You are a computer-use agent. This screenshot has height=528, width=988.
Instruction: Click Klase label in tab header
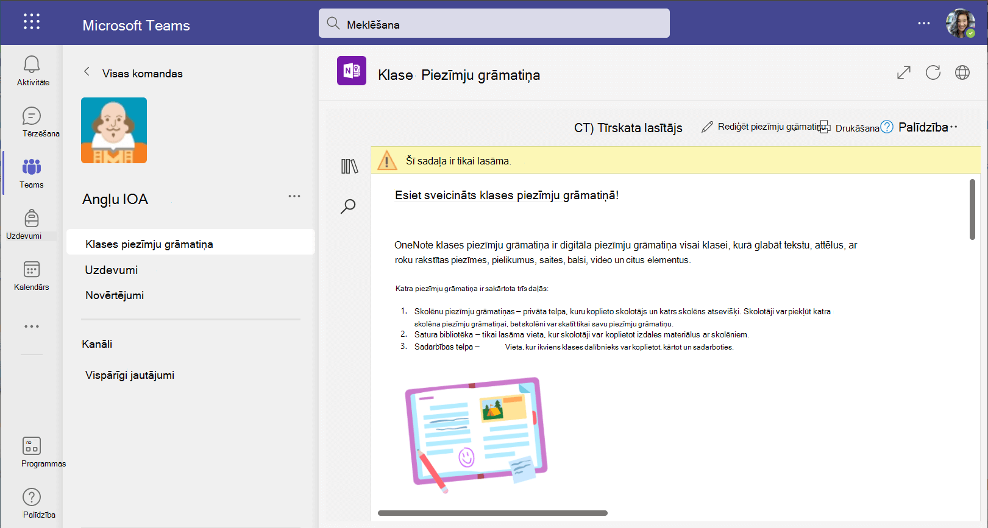(396, 75)
